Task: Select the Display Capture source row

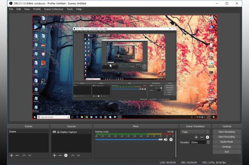Action: click(x=71, y=132)
